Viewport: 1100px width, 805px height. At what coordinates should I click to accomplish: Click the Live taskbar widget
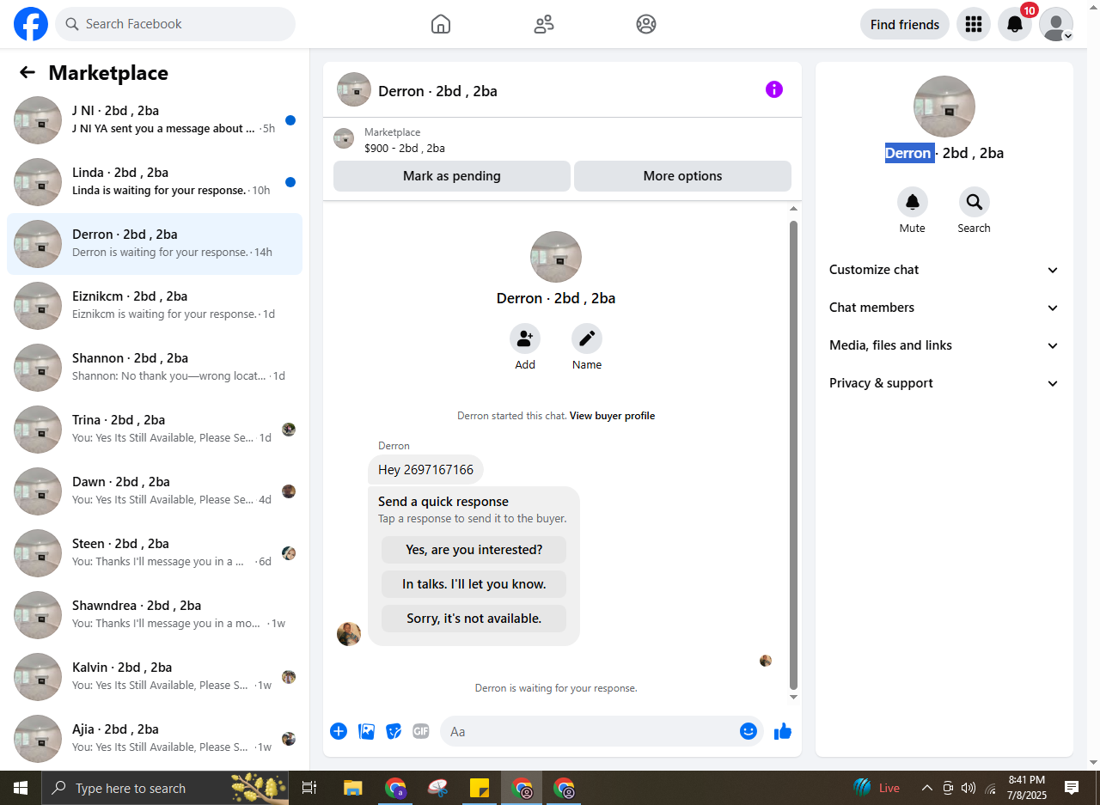click(x=877, y=788)
